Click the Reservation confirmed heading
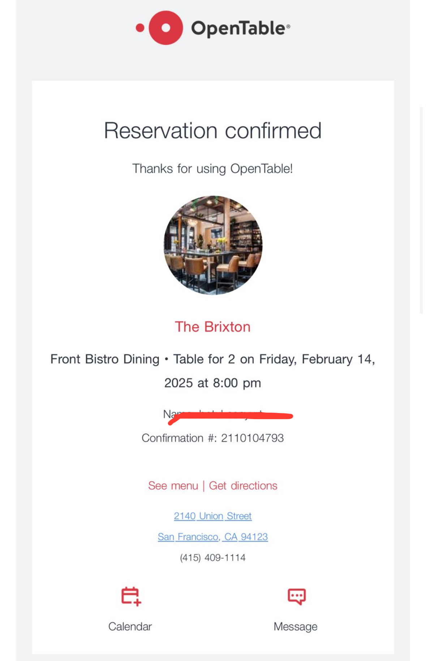426x661 pixels. point(213,131)
